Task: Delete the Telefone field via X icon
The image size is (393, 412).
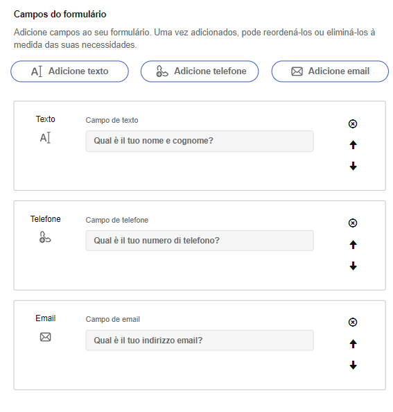Action: coord(353,223)
